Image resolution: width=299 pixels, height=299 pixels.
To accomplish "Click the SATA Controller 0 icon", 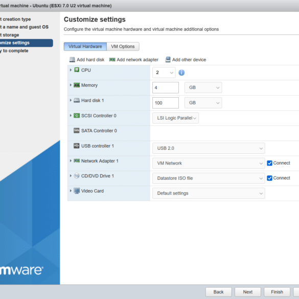I will tap(77, 131).
